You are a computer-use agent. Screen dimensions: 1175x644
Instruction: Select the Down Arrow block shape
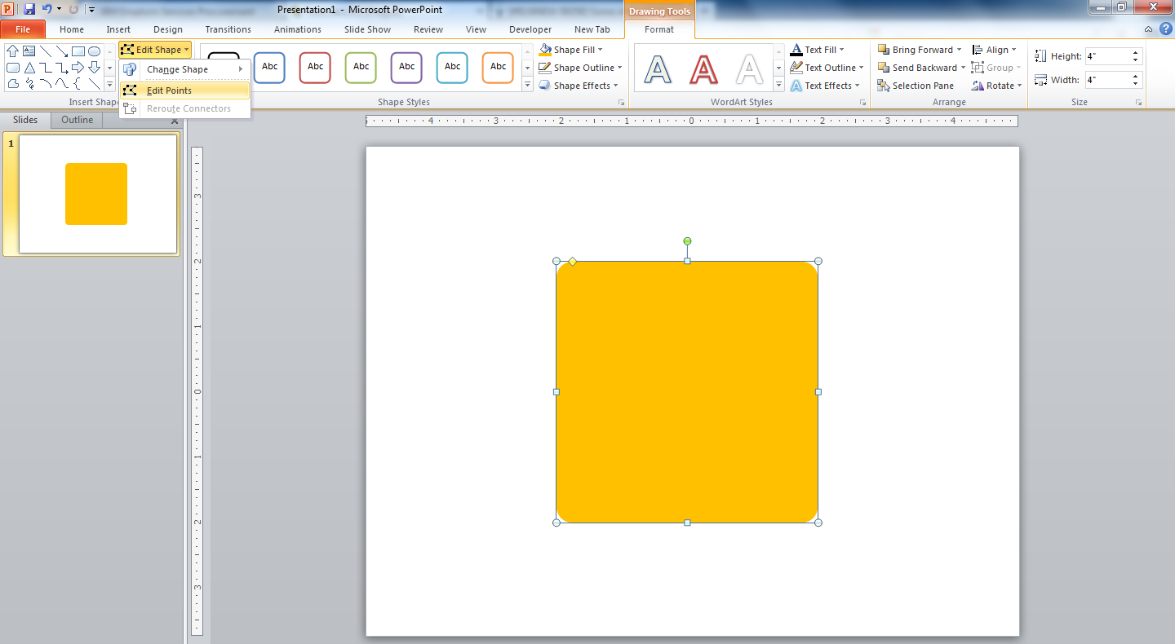[x=95, y=68]
